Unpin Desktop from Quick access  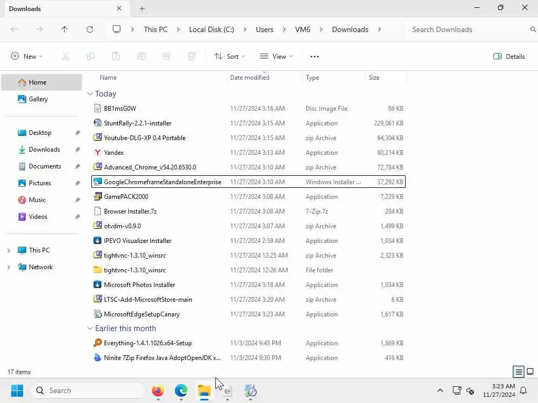78,133
